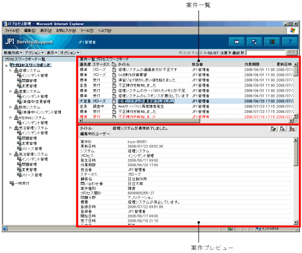Viewport: 302px width, 253px height.
Task: Sort by ステータス column header
Action: [101, 64]
